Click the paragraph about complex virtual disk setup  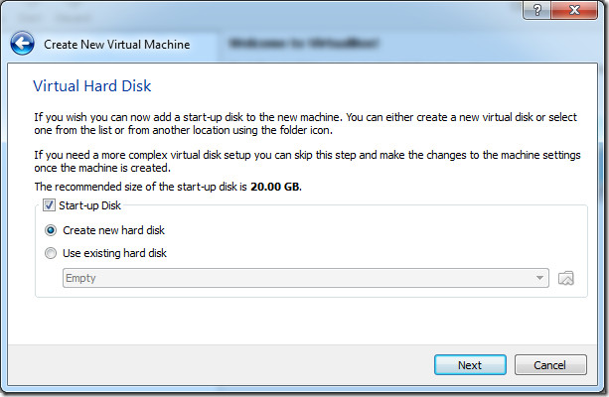307,161
